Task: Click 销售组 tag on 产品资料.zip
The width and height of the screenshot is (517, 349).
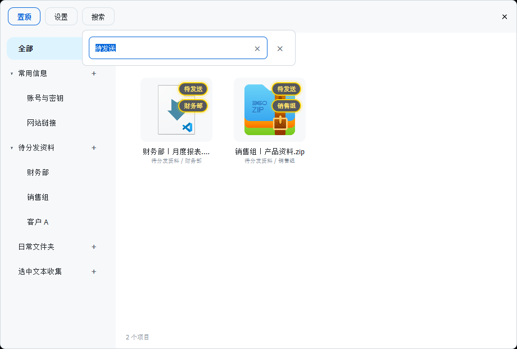Action: (x=287, y=106)
